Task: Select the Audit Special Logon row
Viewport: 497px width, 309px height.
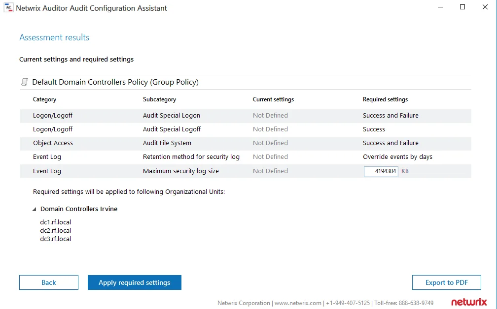Action: (246, 116)
